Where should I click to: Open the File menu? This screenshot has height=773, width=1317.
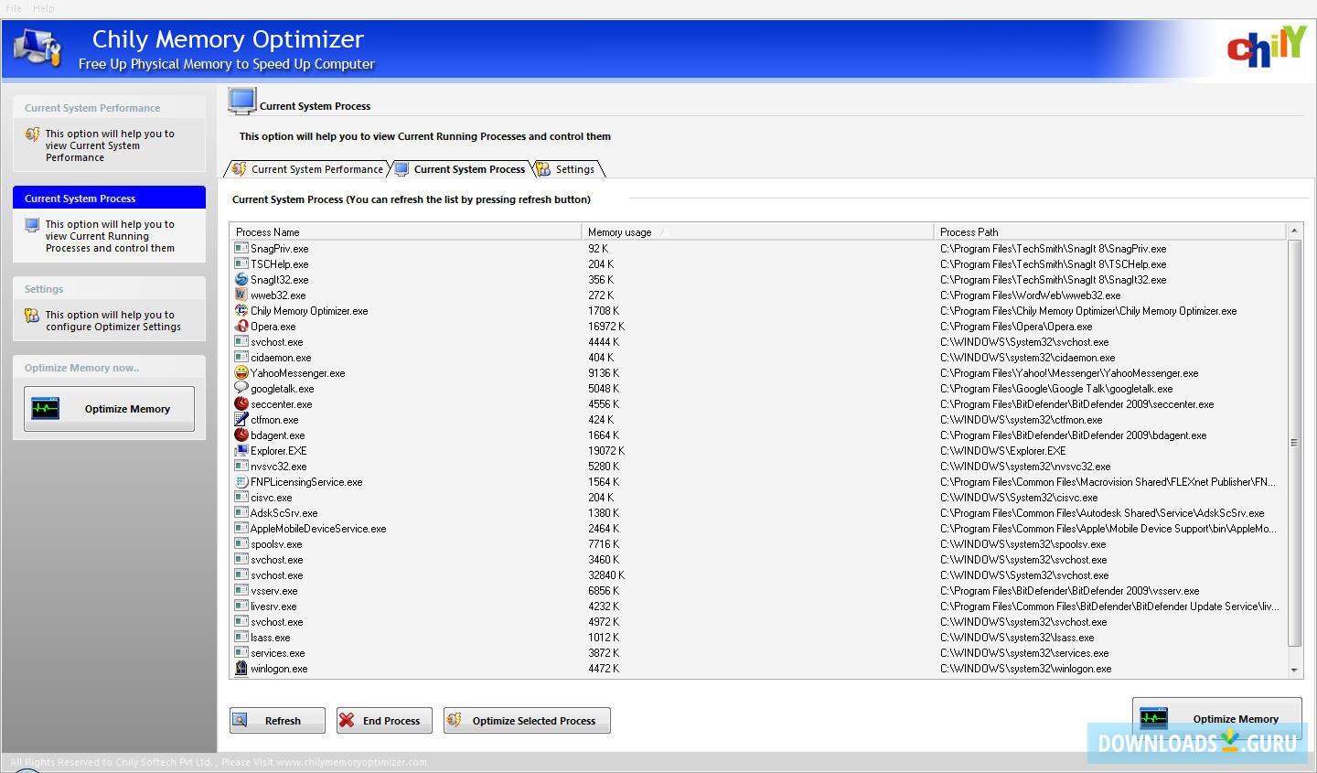coord(14,8)
